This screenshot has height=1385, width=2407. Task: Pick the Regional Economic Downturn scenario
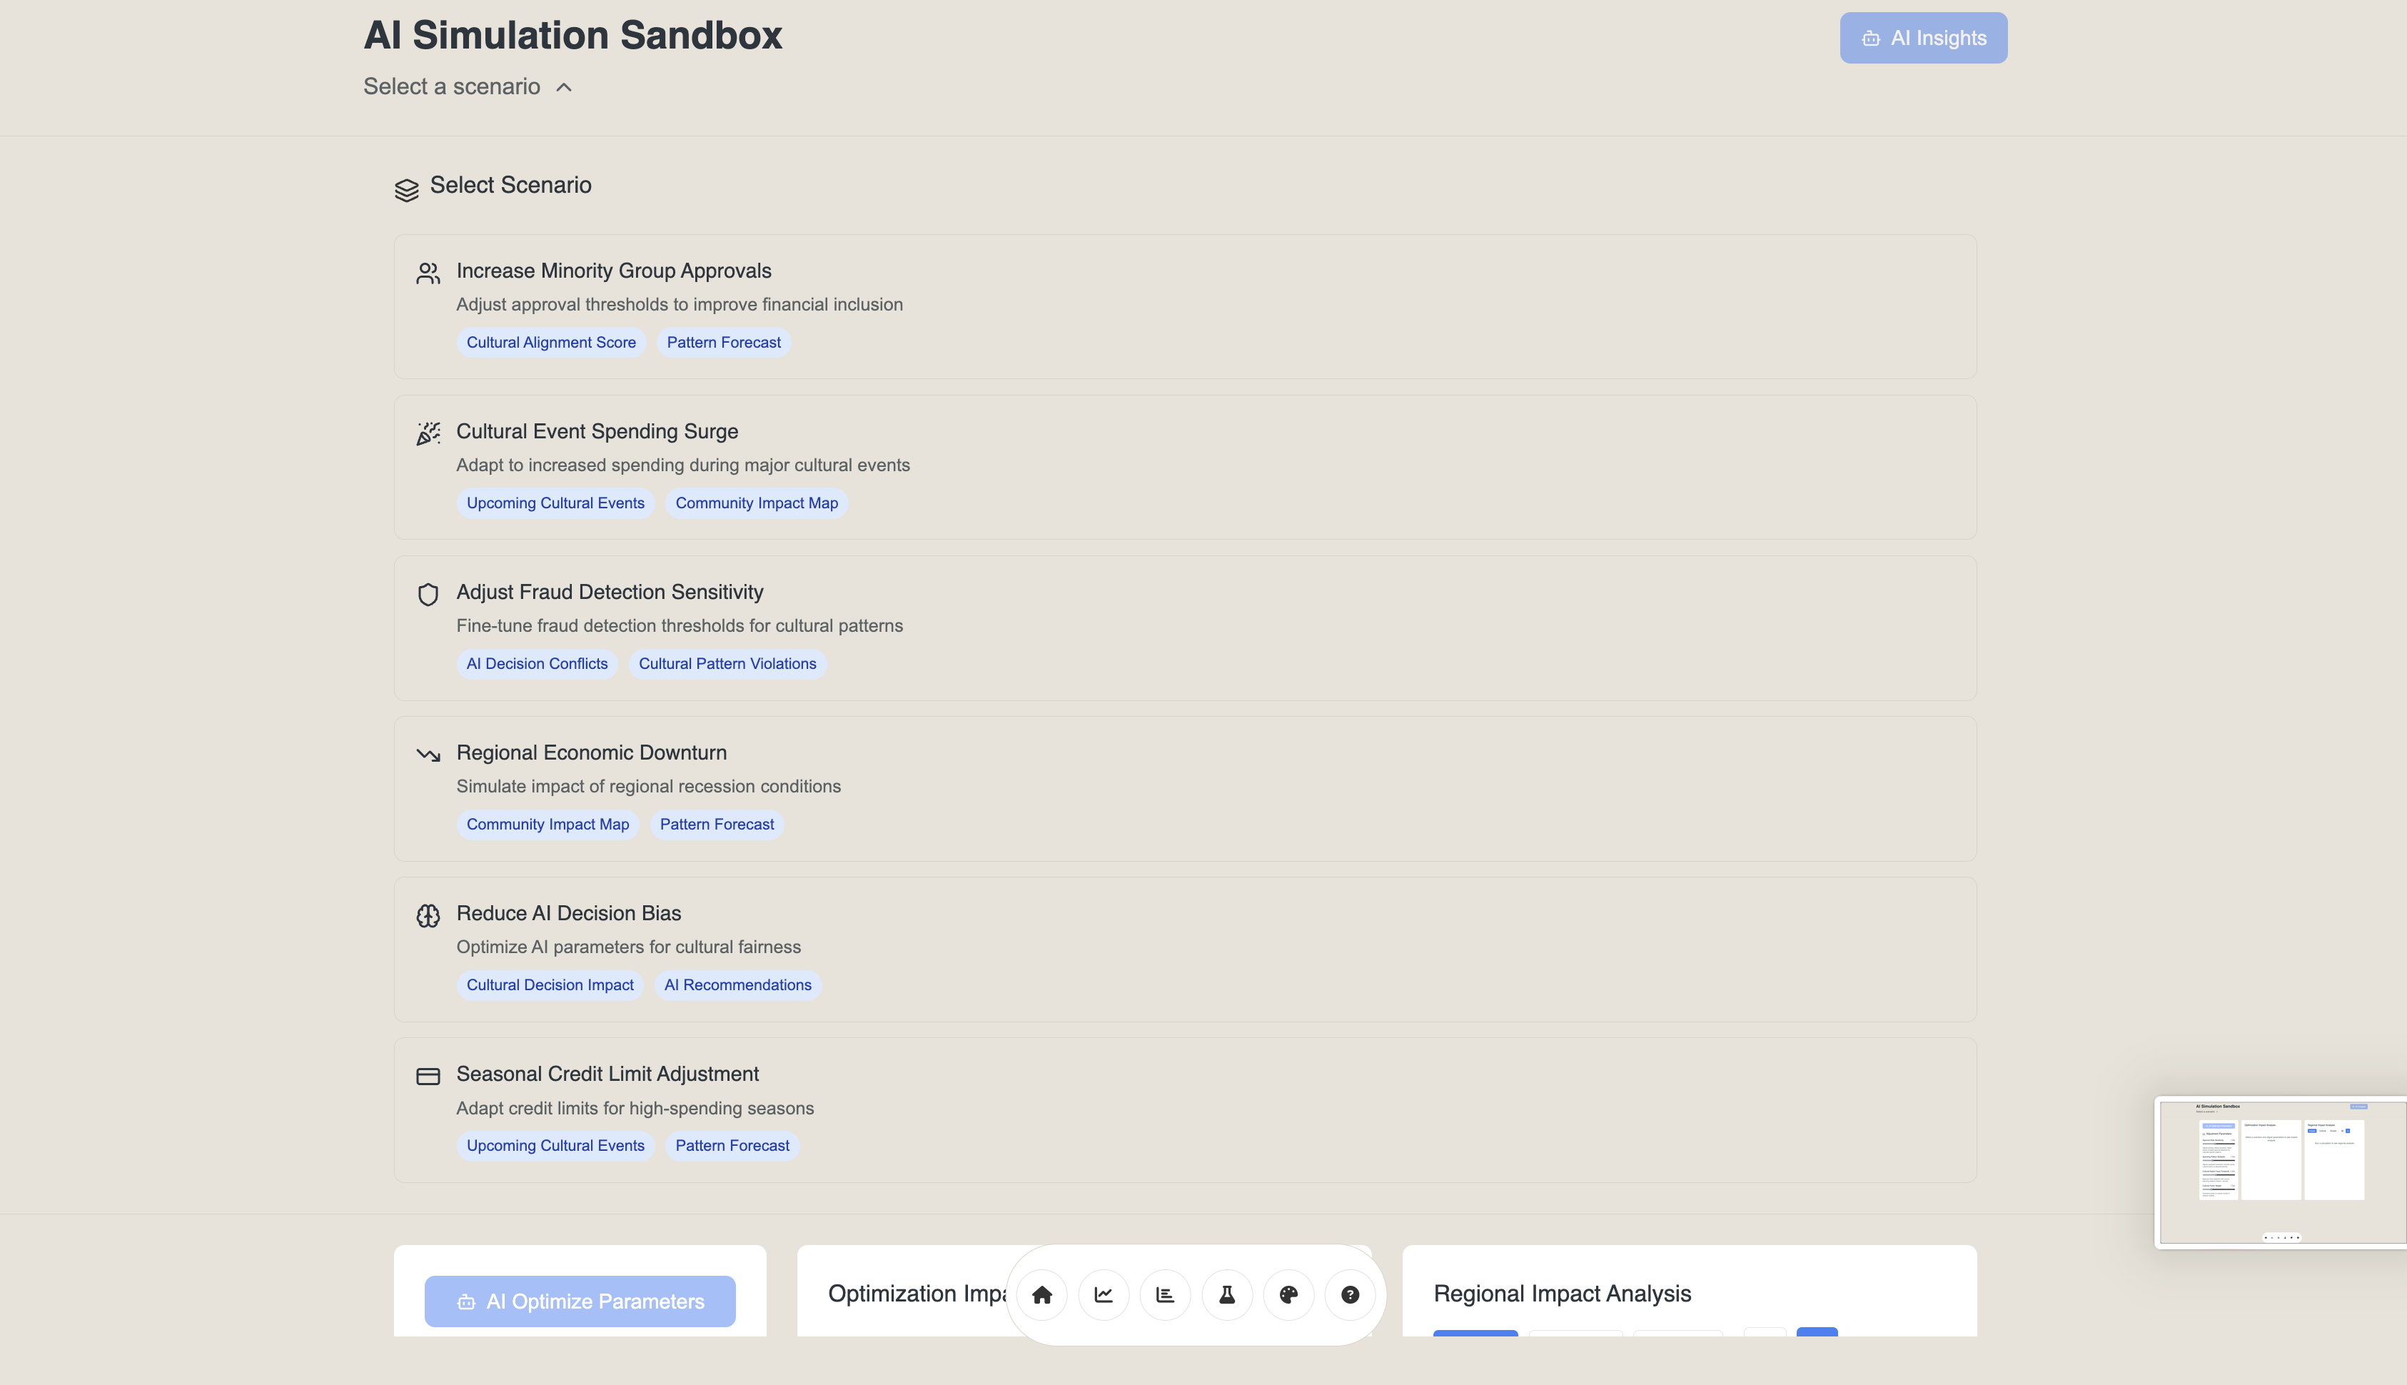pos(590,752)
